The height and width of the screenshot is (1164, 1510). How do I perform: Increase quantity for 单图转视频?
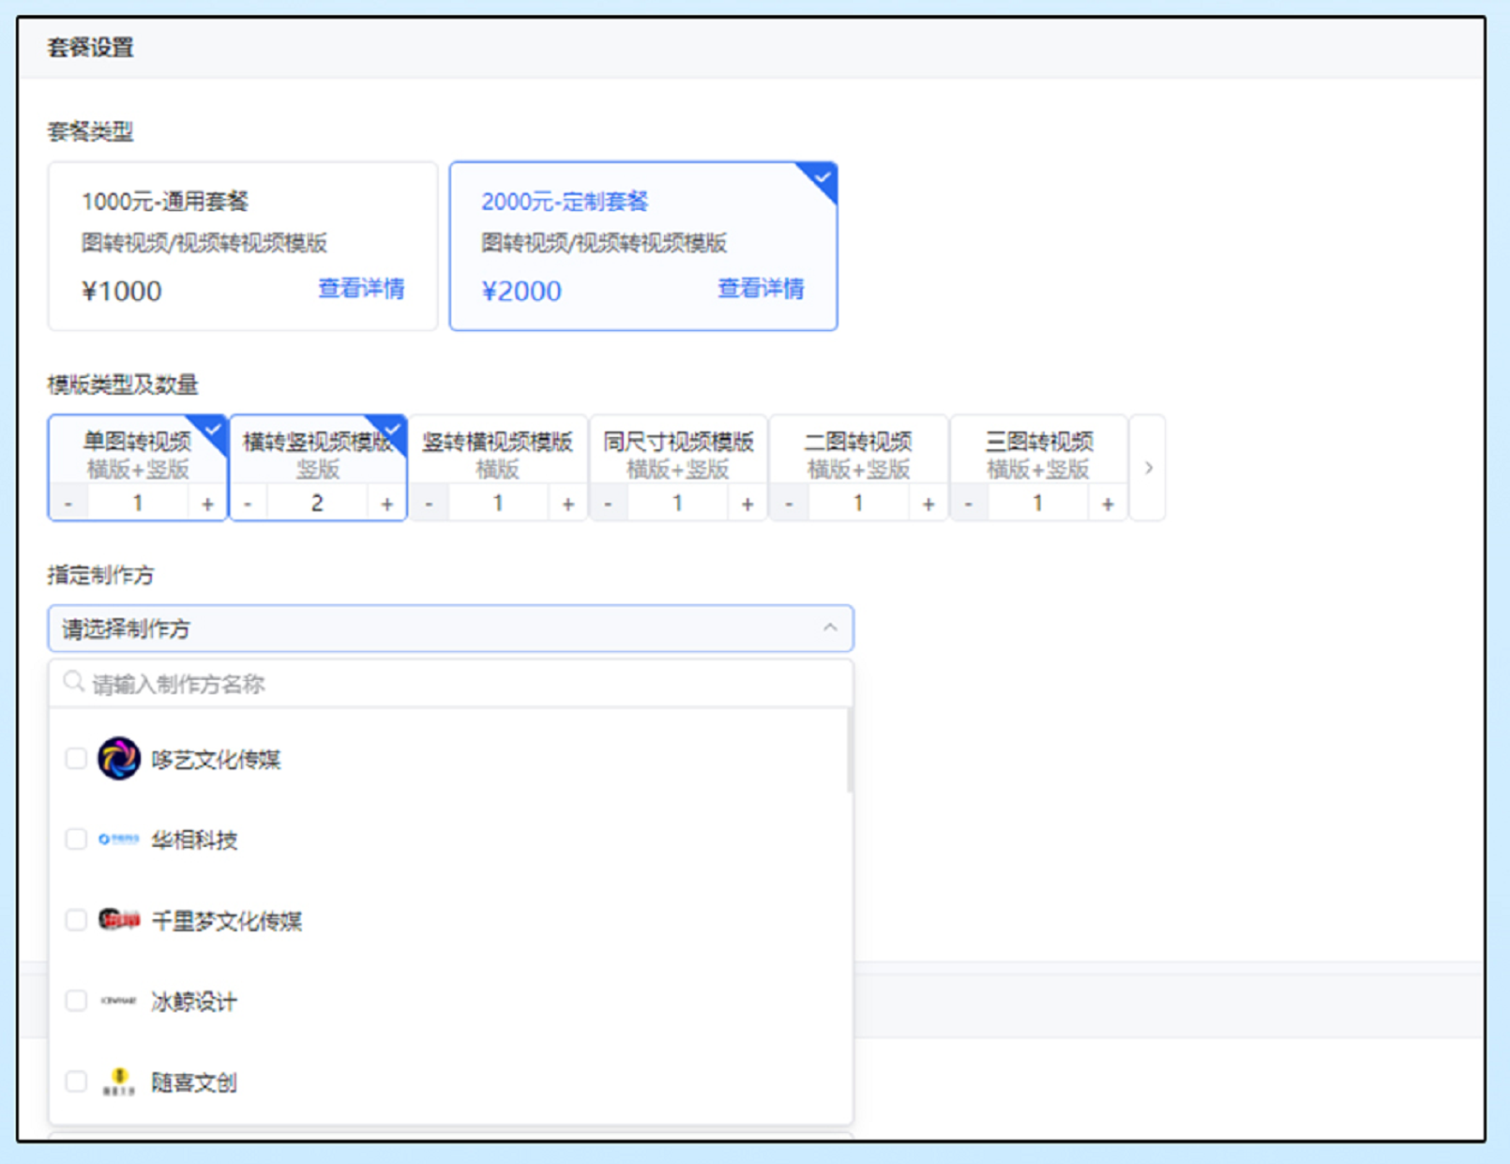pos(207,504)
